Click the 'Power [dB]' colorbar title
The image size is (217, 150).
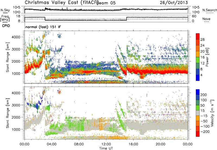pos(207,57)
